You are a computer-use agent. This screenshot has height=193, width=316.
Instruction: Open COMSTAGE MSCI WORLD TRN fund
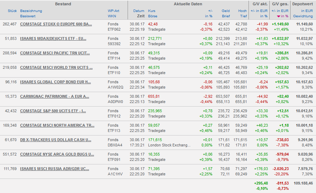(56, 67)
